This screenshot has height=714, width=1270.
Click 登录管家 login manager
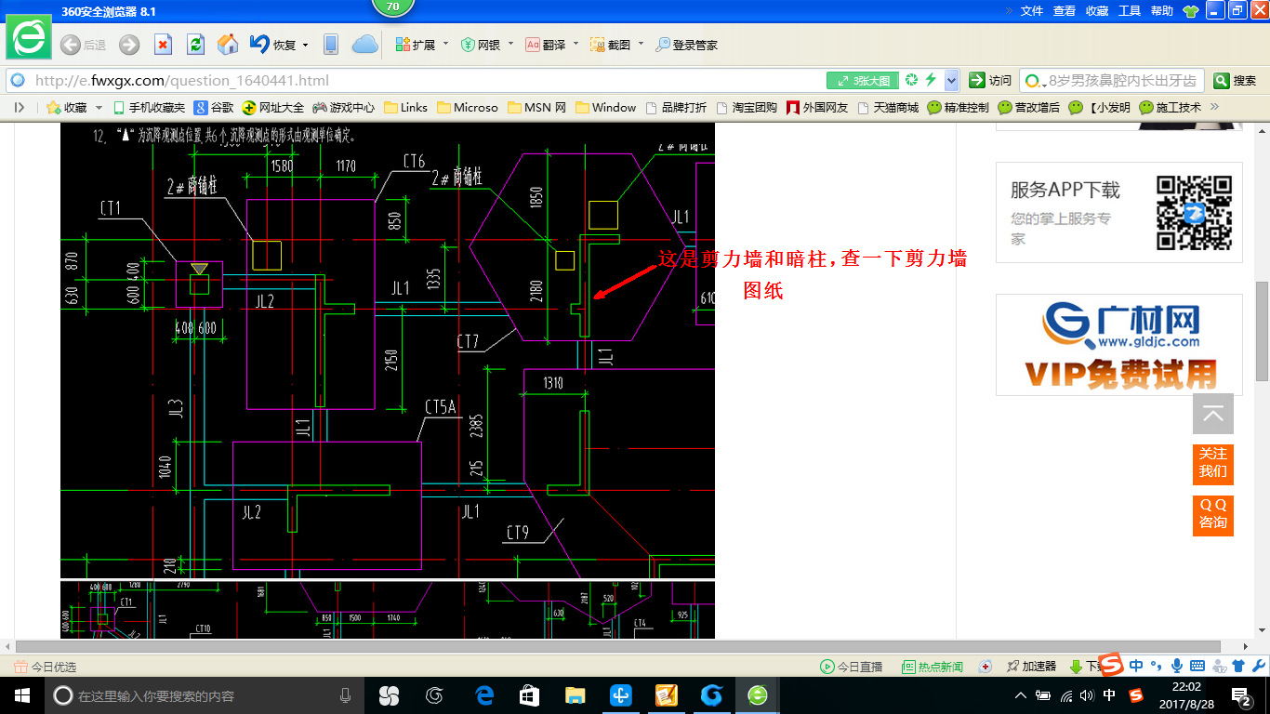pyautogui.click(x=687, y=45)
